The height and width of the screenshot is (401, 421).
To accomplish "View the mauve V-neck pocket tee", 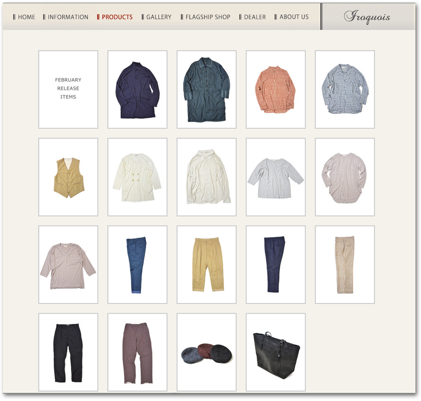I will (68, 265).
